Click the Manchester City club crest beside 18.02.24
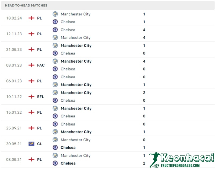Viewport: 217px width, 170px height. click(55, 14)
